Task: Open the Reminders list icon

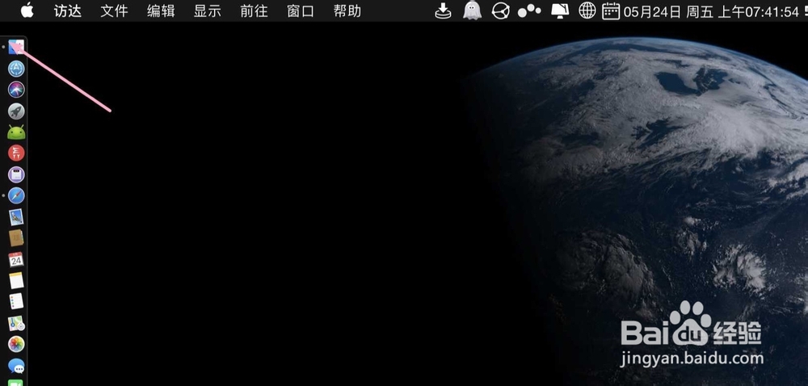Action: click(x=16, y=301)
